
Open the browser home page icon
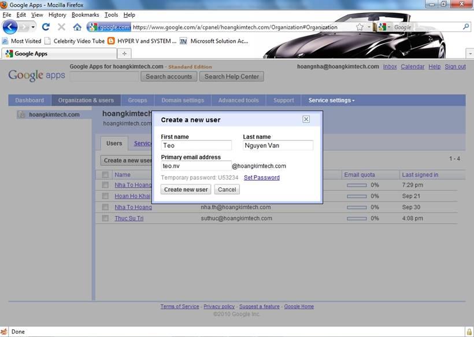coord(77,27)
